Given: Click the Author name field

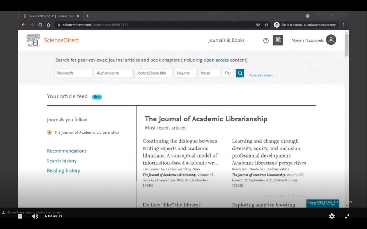Looking at the screenshot, I should (x=113, y=73).
